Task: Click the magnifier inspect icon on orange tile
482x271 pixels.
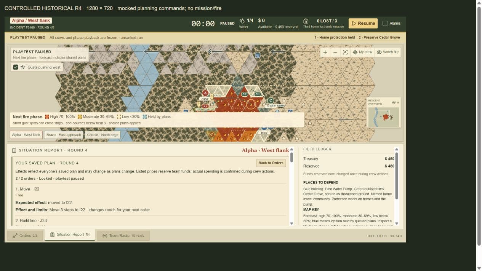Action: (212, 134)
